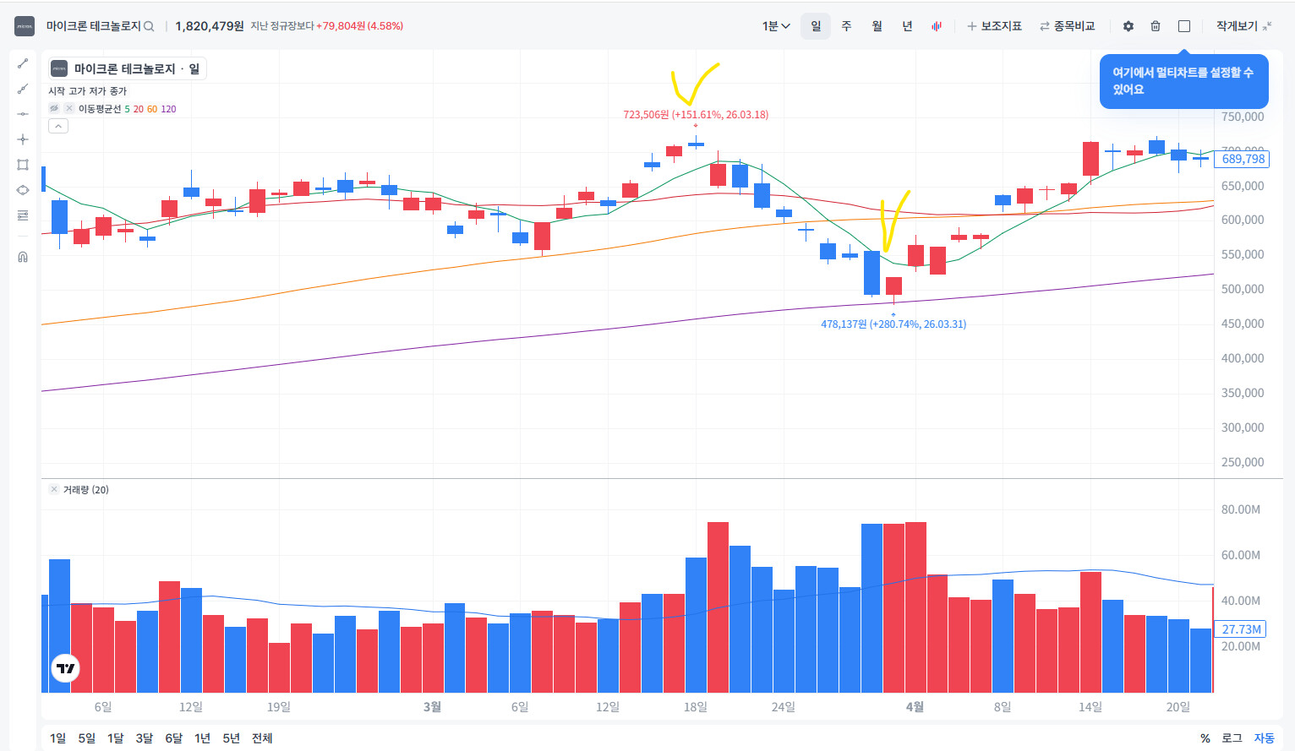Select the crosshair line tool
The width and height of the screenshot is (1295, 751).
(23, 139)
